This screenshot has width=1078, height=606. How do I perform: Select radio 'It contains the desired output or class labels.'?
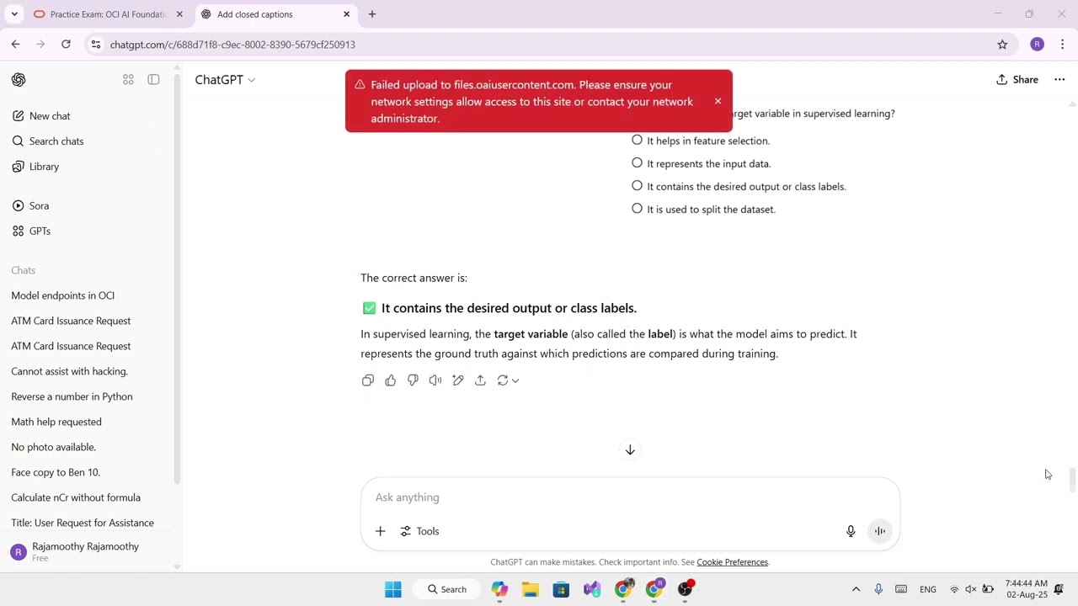637,186
